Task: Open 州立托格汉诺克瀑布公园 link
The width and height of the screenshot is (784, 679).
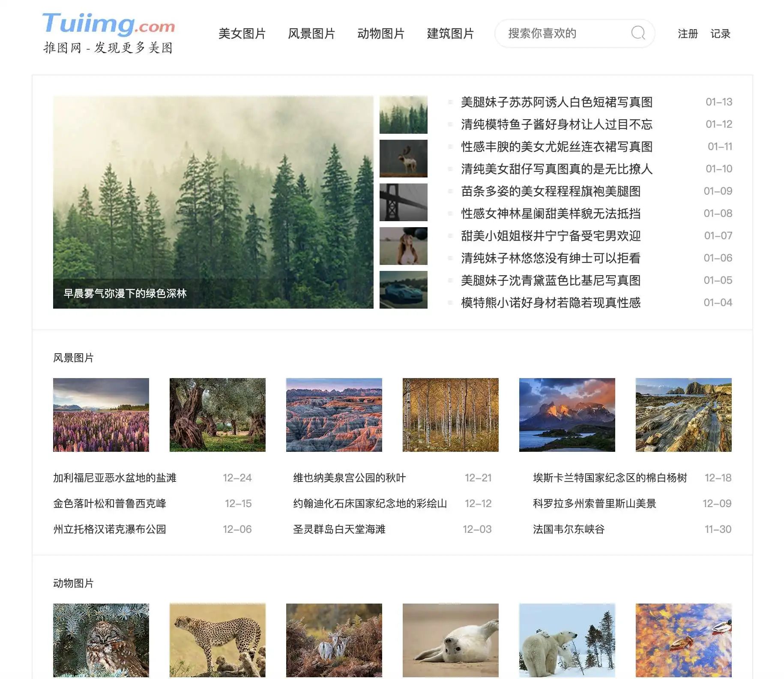Action: [x=110, y=529]
